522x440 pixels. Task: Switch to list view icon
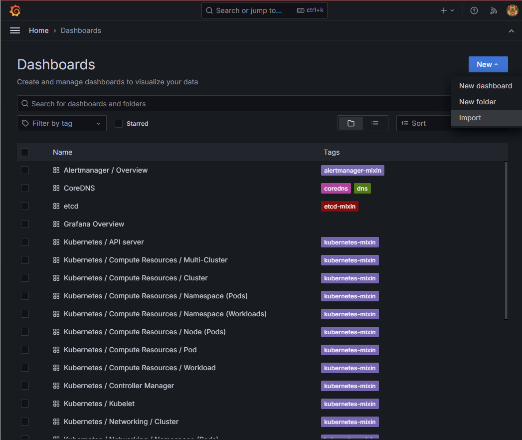point(375,123)
